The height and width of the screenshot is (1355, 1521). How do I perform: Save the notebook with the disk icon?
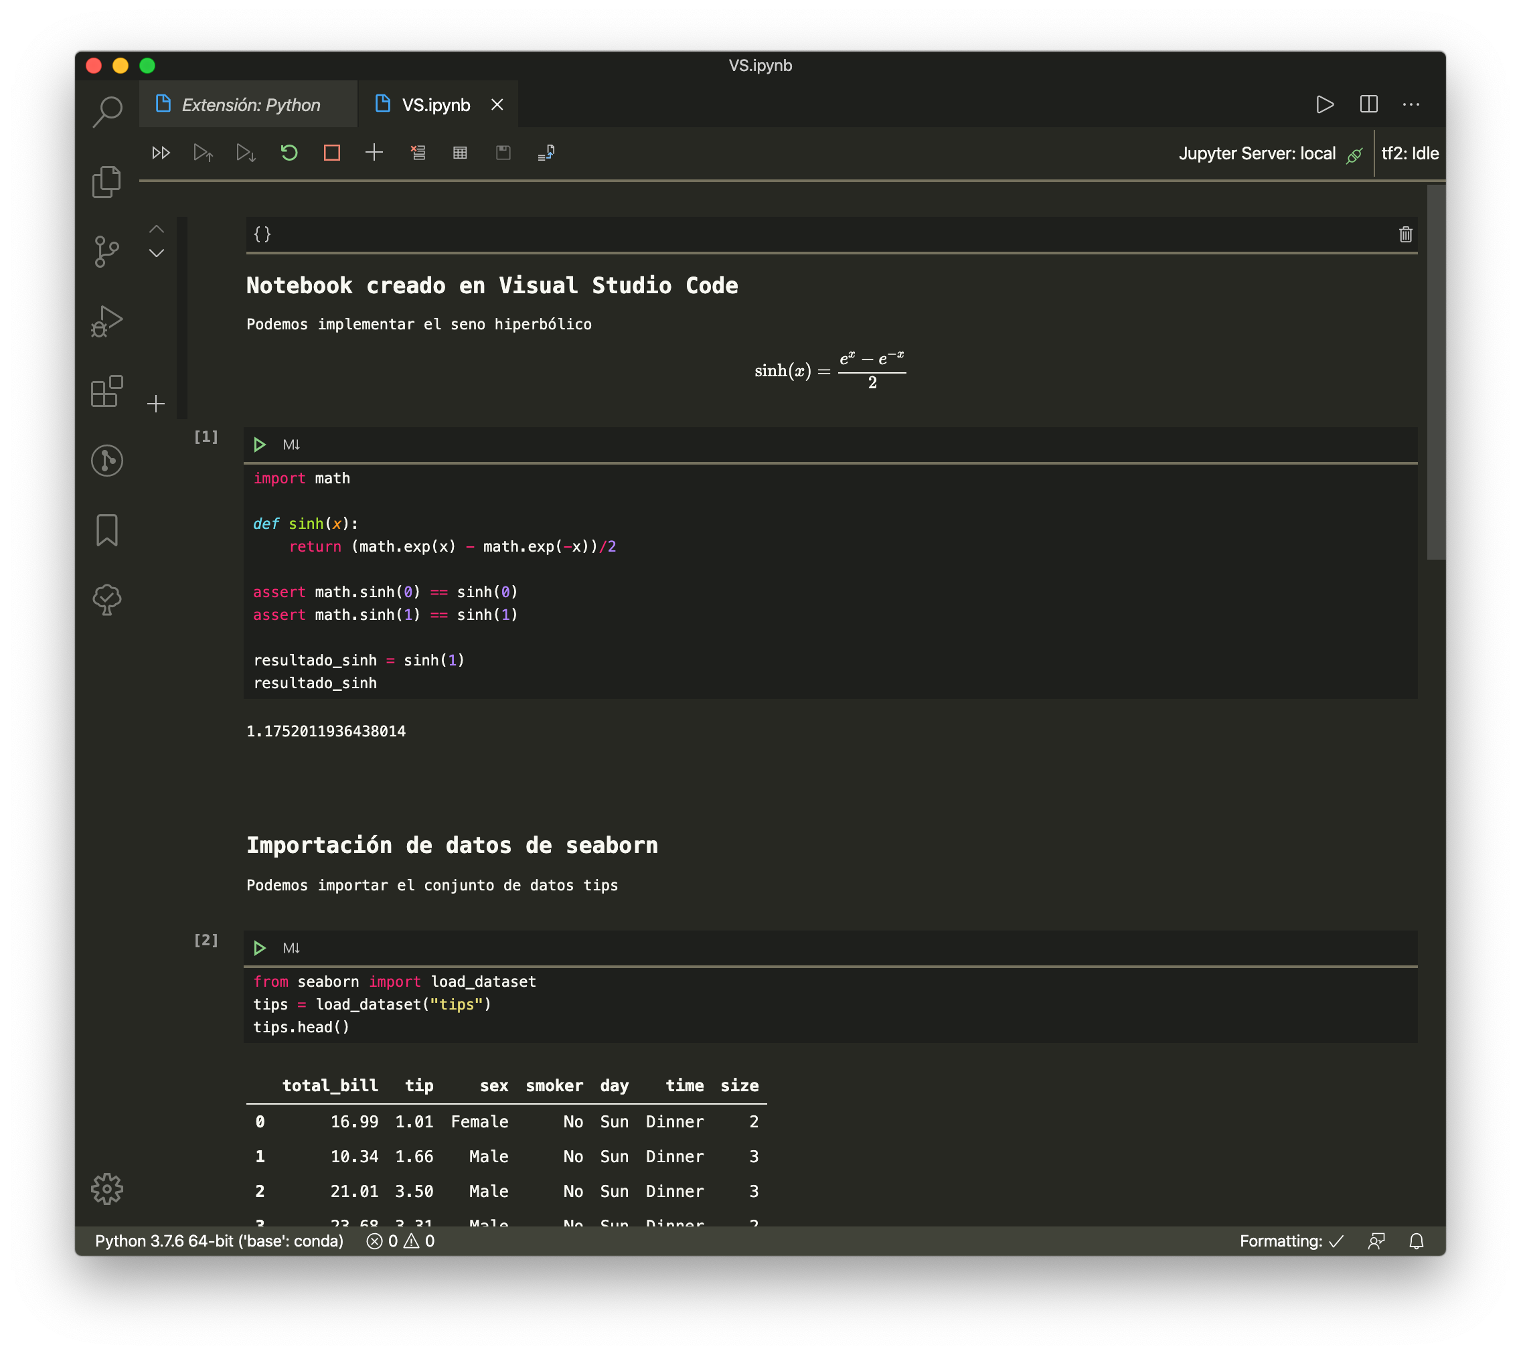(503, 153)
